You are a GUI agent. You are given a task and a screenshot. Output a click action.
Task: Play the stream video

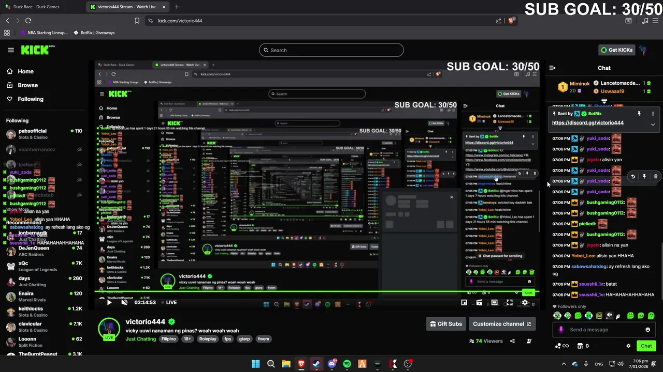[x=109, y=302]
